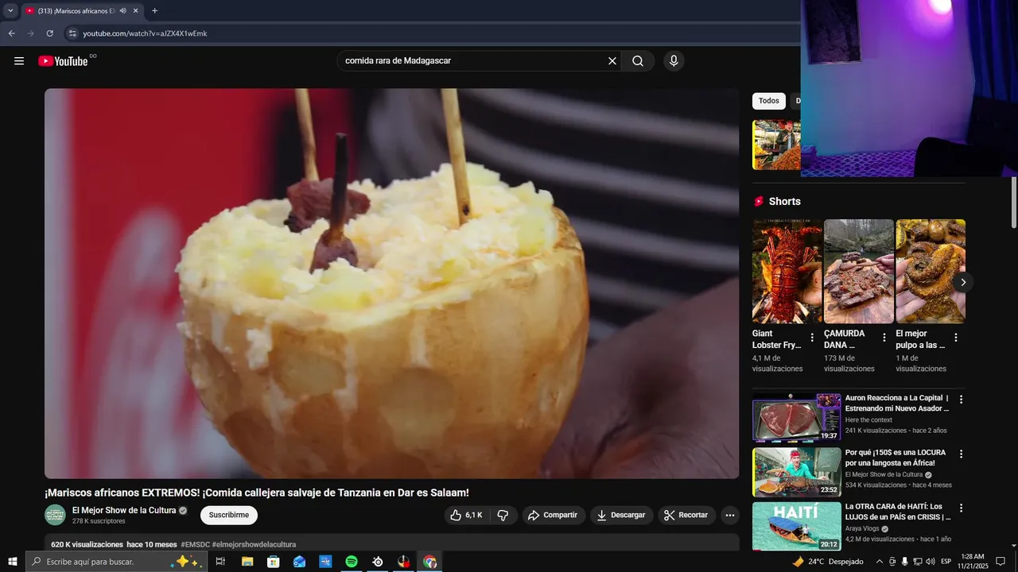The image size is (1018, 572).
Task: Open Task View on the taskbar
Action: pyautogui.click(x=221, y=562)
